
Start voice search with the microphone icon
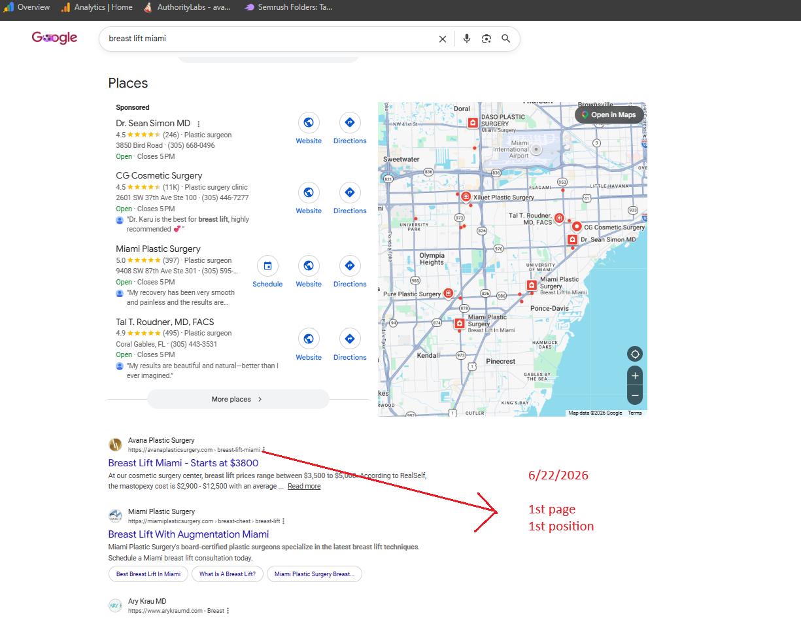pyautogui.click(x=467, y=39)
